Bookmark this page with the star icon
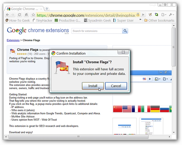The height and width of the screenshot is (145, 182). (x=33, y=15)
